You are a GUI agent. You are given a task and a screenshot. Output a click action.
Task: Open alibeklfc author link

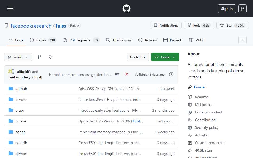[x=24, y=72]
